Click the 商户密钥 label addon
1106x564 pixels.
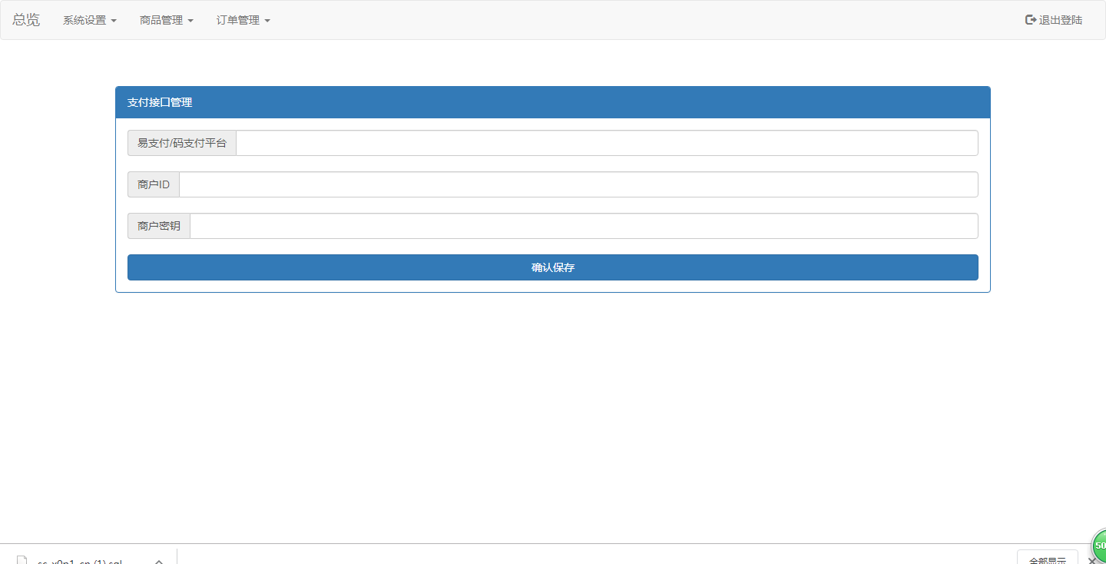coord(159,226)
